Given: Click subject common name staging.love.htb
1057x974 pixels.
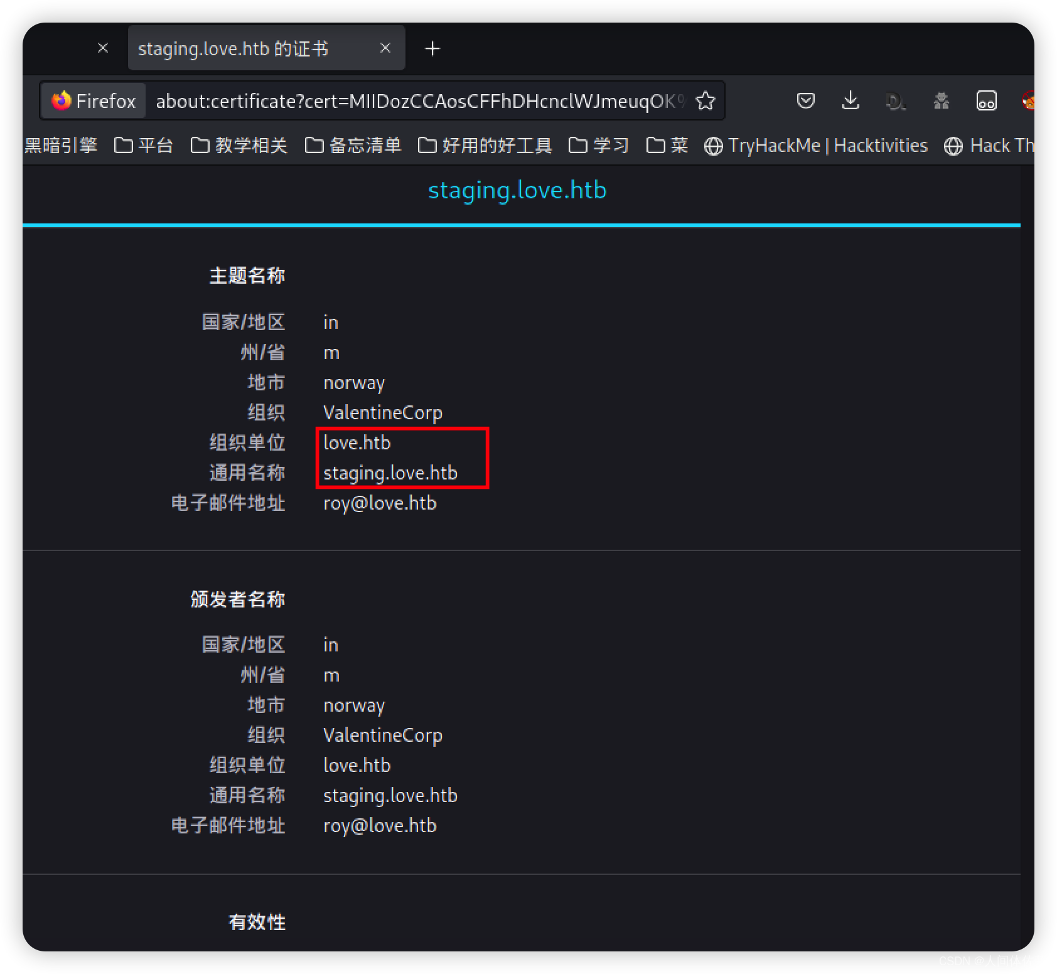Looking at the screenshot, I should click(390, 473).
